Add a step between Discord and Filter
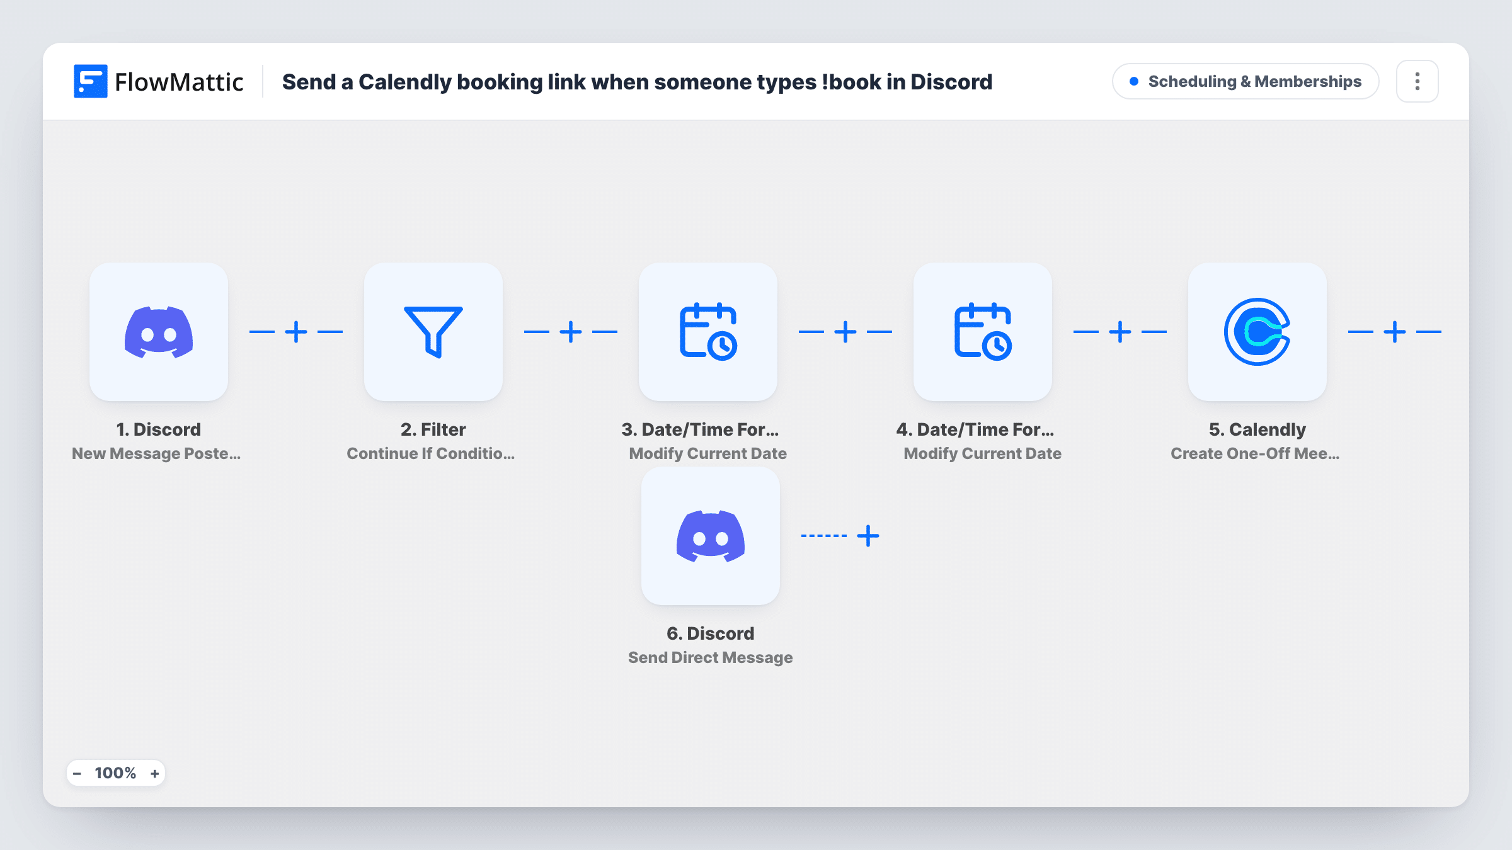The width and height of the screenshot is (1512, 850). click(296, 332)
